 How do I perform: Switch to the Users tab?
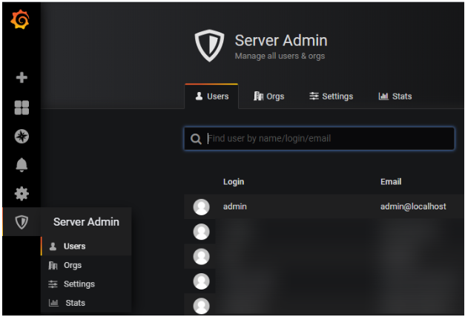(211, 97)
